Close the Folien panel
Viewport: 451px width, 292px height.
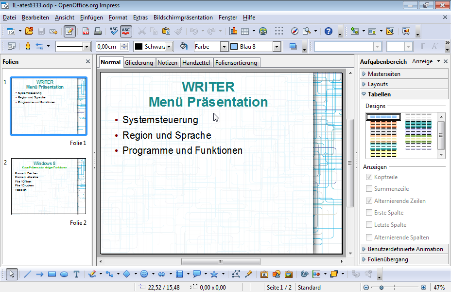[x=88, y=61]
